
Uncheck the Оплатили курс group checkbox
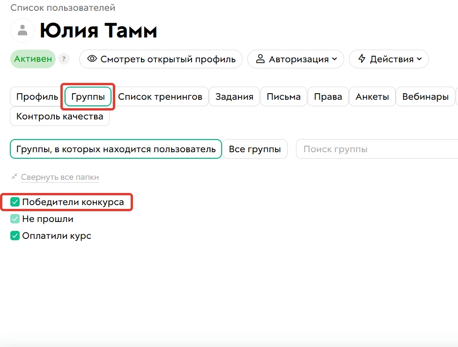click(15, 236)
